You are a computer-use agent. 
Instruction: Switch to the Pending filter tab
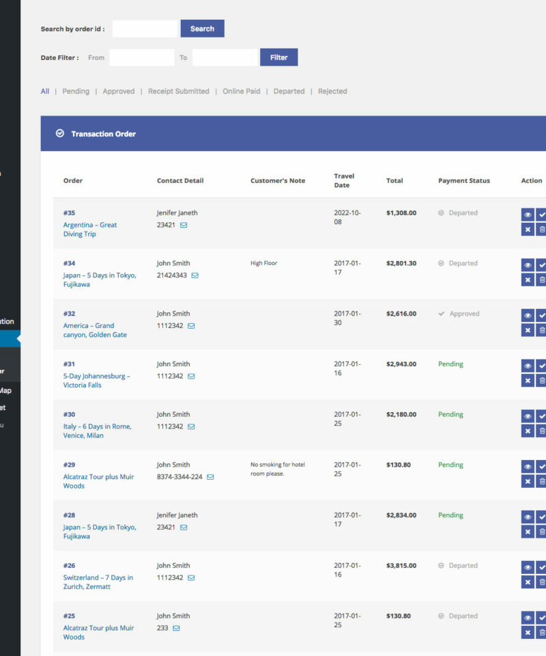[76, 92]
